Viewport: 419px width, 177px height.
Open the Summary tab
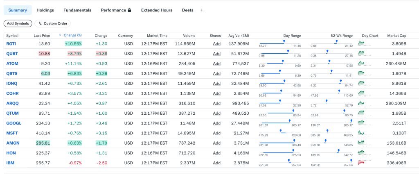pyautogui.click(x=18, y=10)
